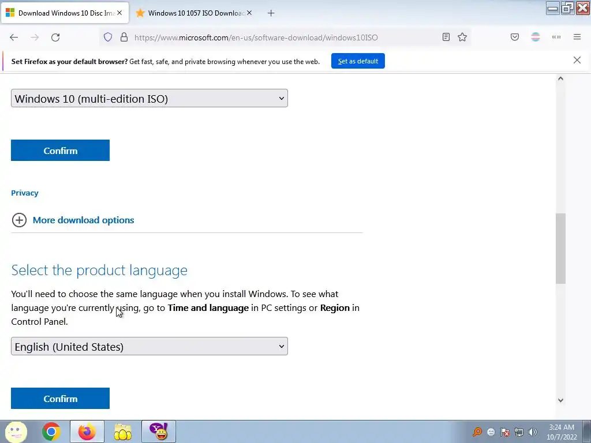This screenshot has width=591, height=443.
Task: Open the Action Center flag icon
Action: coord(505,432)
